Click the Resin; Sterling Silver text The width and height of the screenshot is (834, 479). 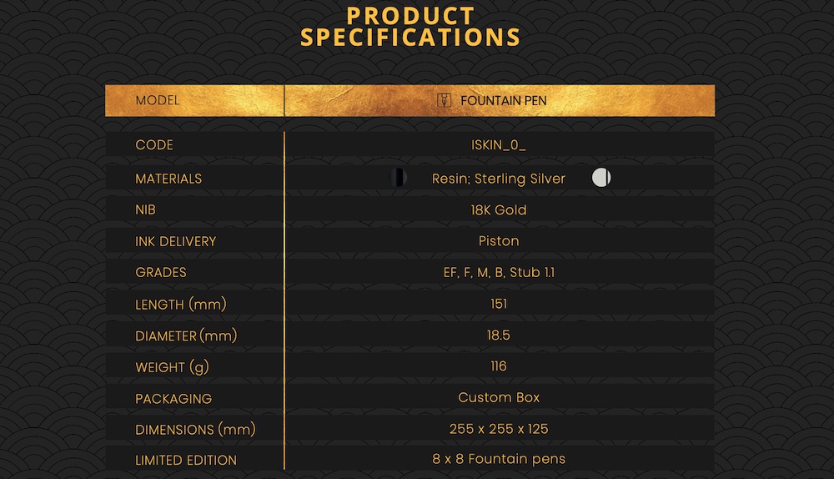[x=499, y=179]
